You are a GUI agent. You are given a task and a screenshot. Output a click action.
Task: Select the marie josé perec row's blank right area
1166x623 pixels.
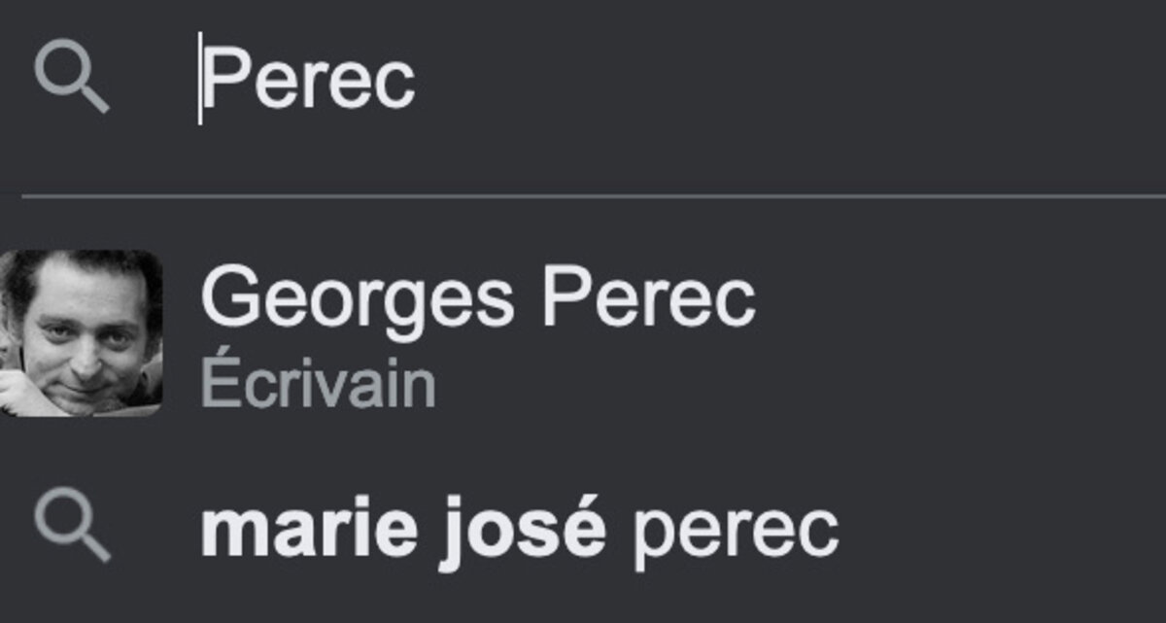coord(1001,527)
